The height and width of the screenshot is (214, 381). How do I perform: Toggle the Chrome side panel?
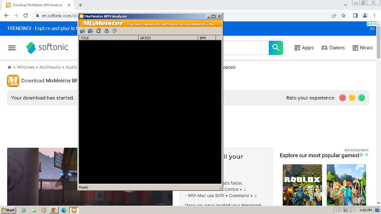click(355, 15)
